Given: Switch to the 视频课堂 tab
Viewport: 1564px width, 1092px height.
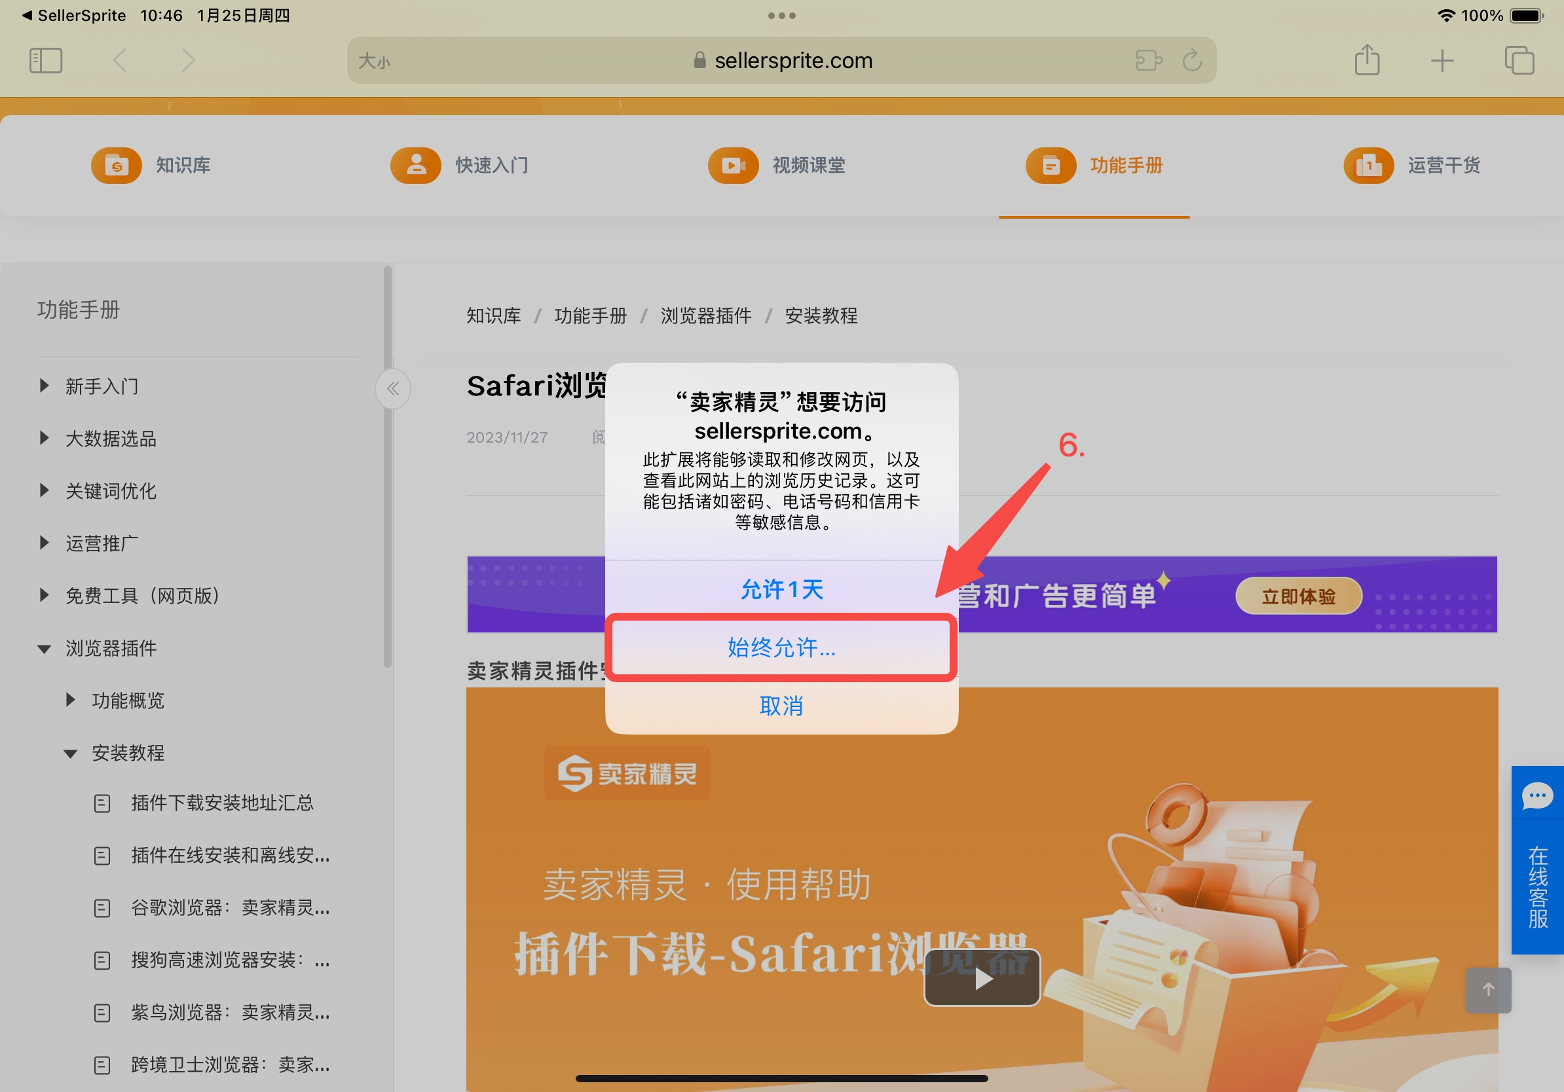Looking at the screenshot, I should (776, 166).
